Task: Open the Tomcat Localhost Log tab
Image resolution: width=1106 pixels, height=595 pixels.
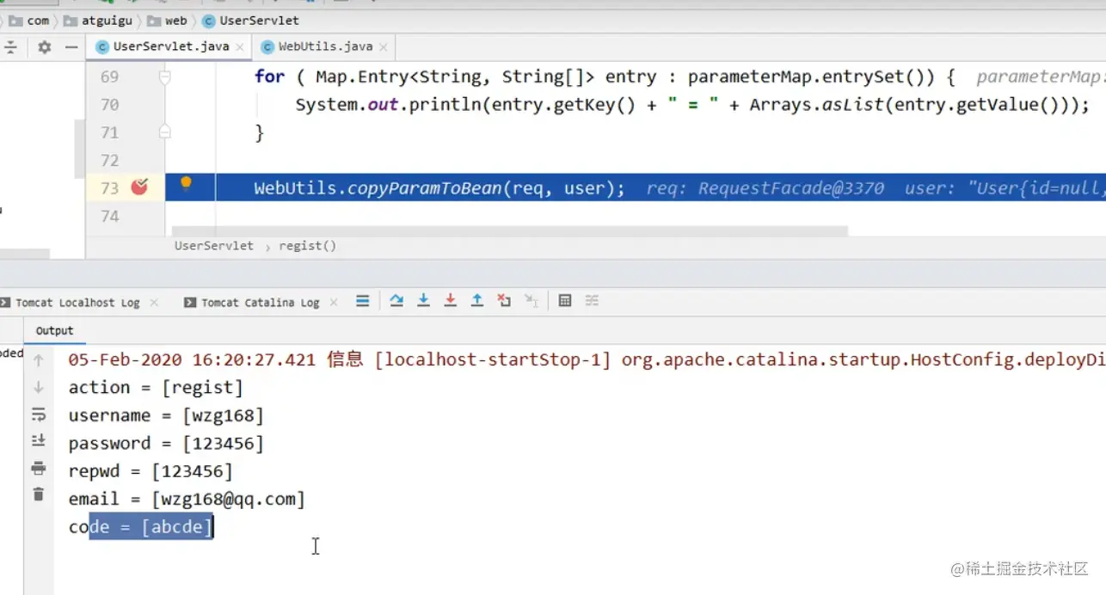Action: (x=77, y=303)
